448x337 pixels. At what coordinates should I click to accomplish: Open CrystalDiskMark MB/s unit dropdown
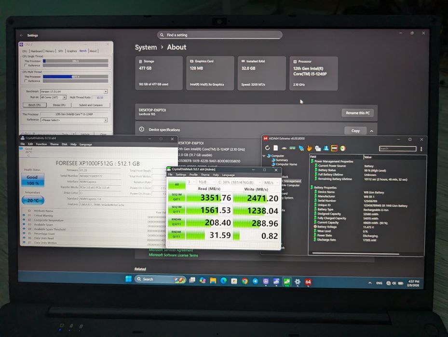[271, 183]
